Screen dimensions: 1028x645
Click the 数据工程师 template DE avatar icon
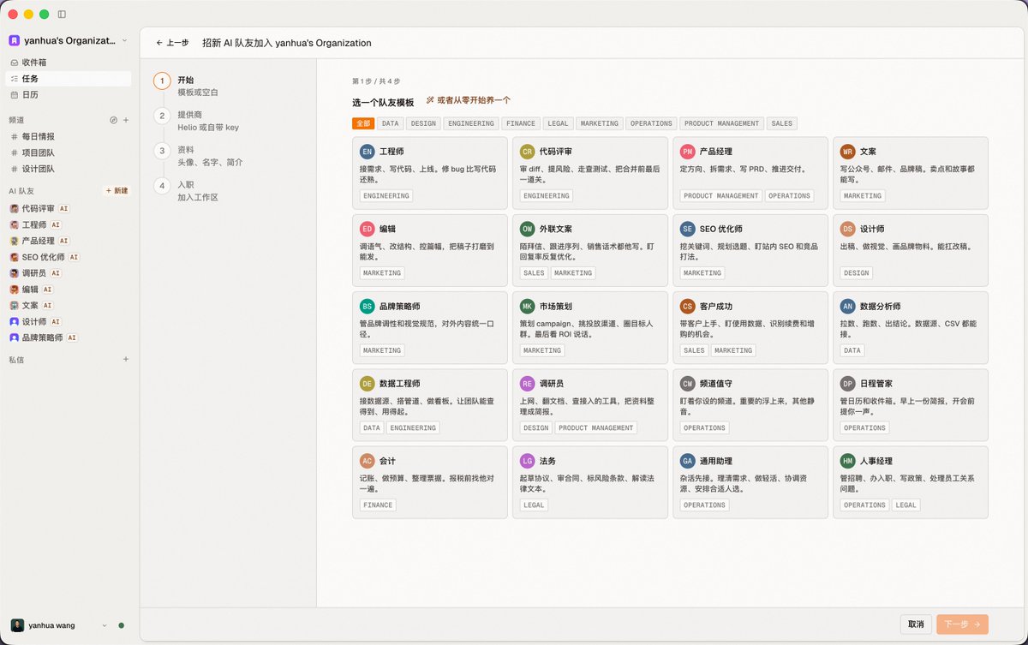(368, 383)
